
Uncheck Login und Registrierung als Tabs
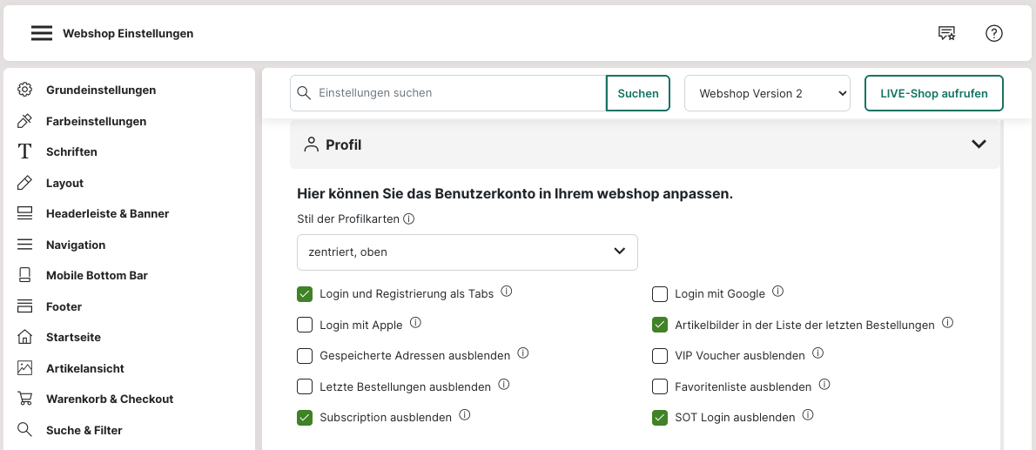tap(305, 294)
